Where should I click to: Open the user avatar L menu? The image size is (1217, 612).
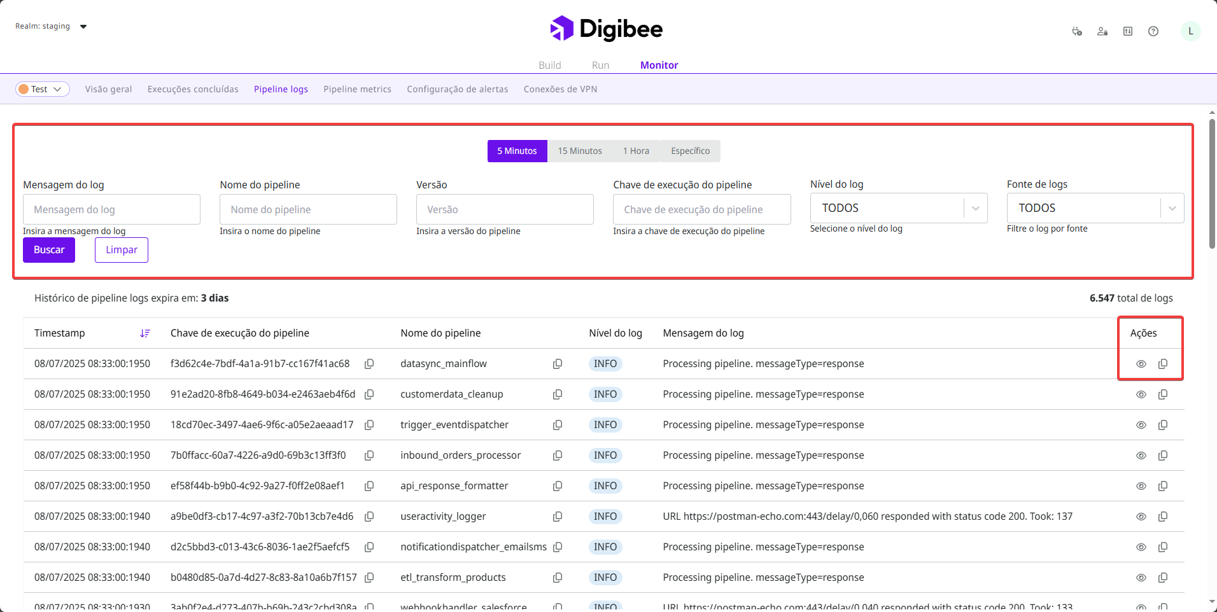click(x=1190, y=31)
